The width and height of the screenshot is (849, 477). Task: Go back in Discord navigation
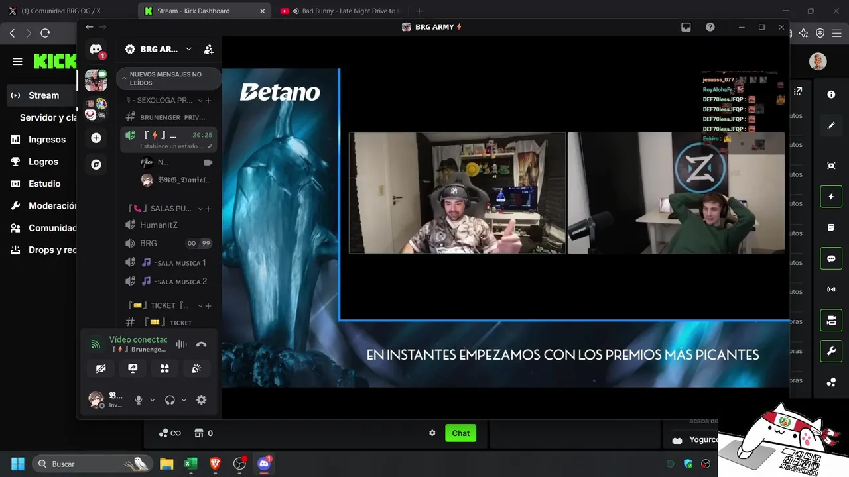point(89,27)
